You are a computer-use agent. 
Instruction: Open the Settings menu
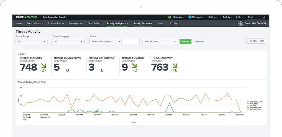pos(213,17)
